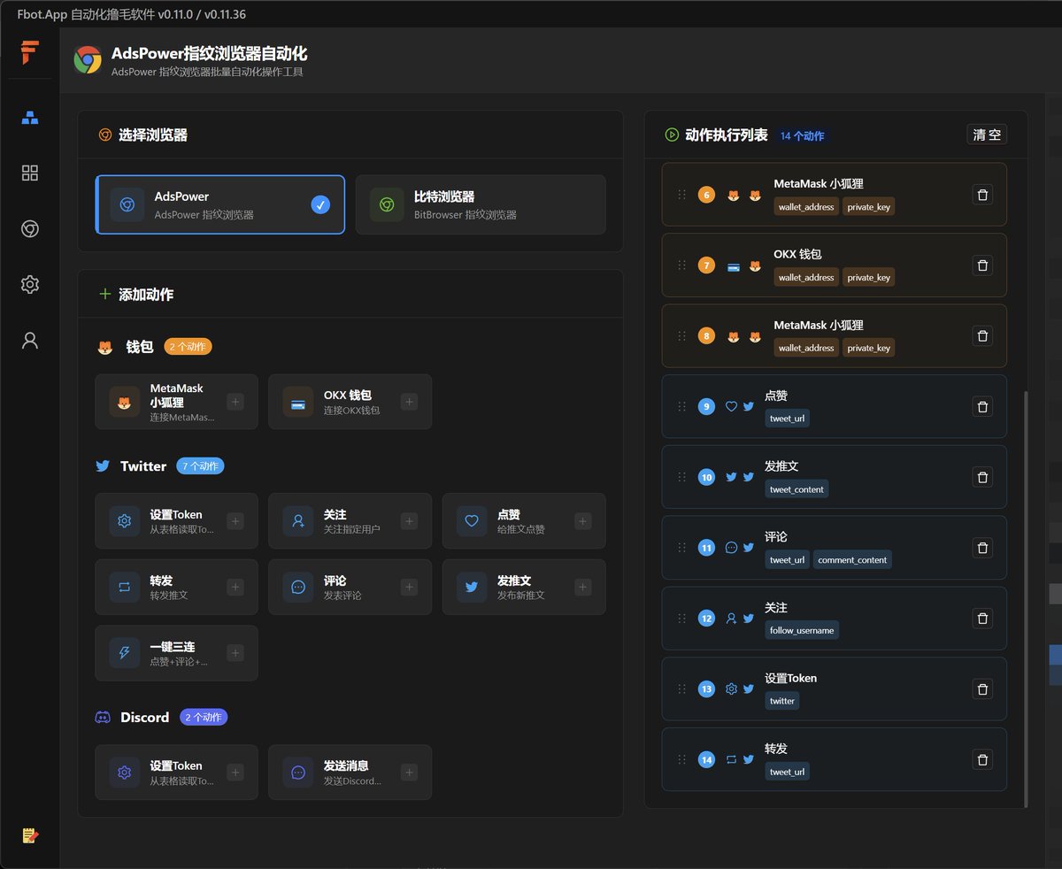Add the 发推文 tweet action with plus
1062x869 pixels.
pos(583,587)
